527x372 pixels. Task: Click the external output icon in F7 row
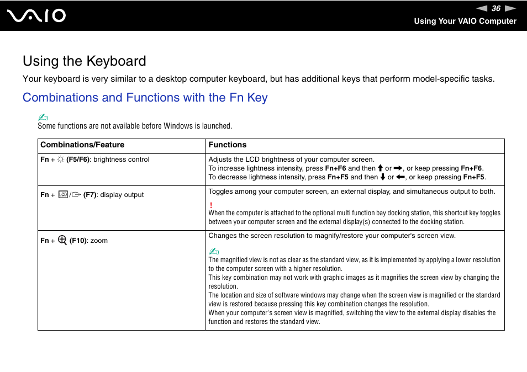[76, 195]
